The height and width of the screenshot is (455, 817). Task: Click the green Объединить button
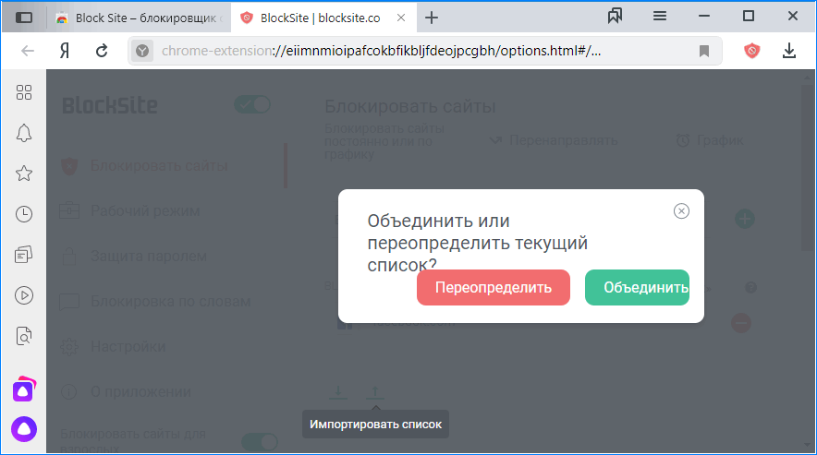[638, 287]
